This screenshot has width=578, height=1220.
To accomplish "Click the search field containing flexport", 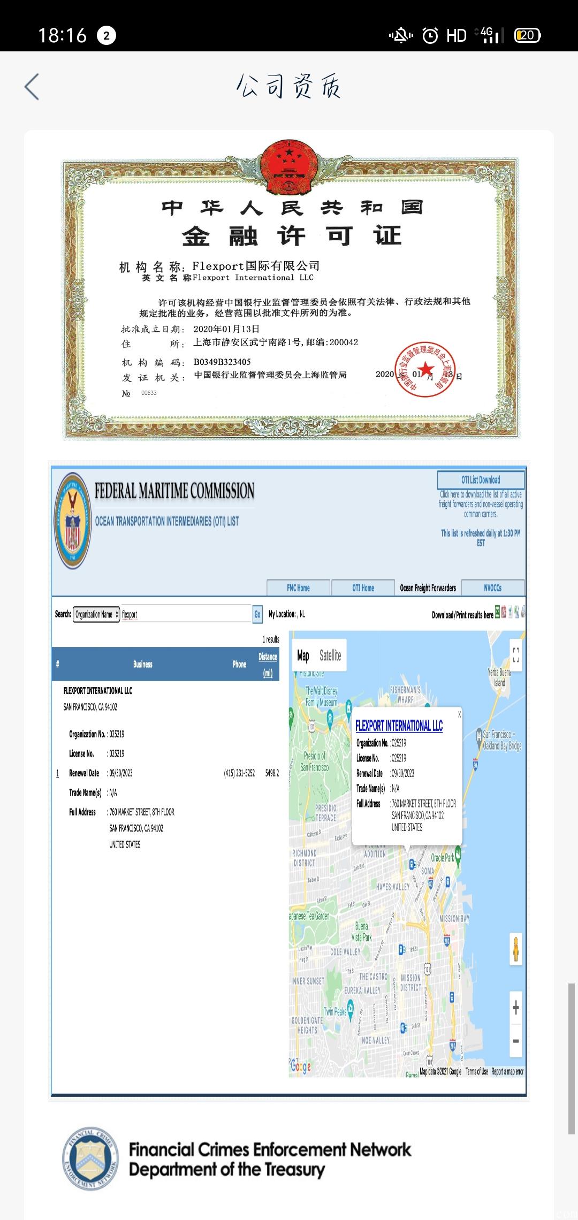I will coord(186,614).
